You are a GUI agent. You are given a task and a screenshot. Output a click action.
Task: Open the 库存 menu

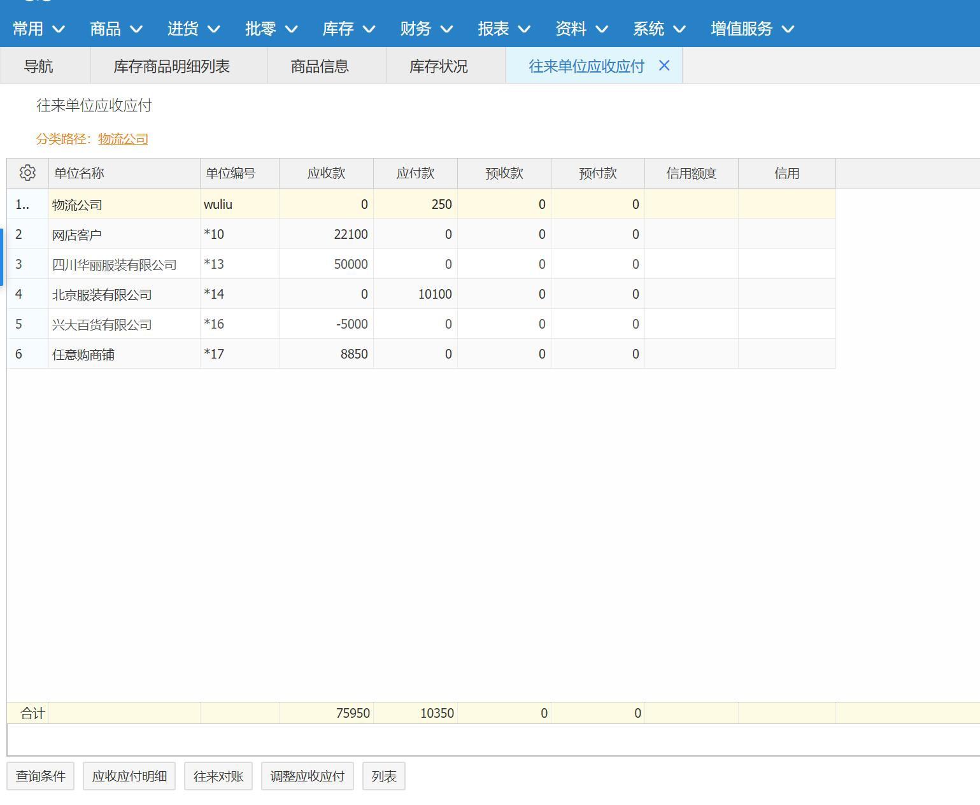tap(348, 29)
